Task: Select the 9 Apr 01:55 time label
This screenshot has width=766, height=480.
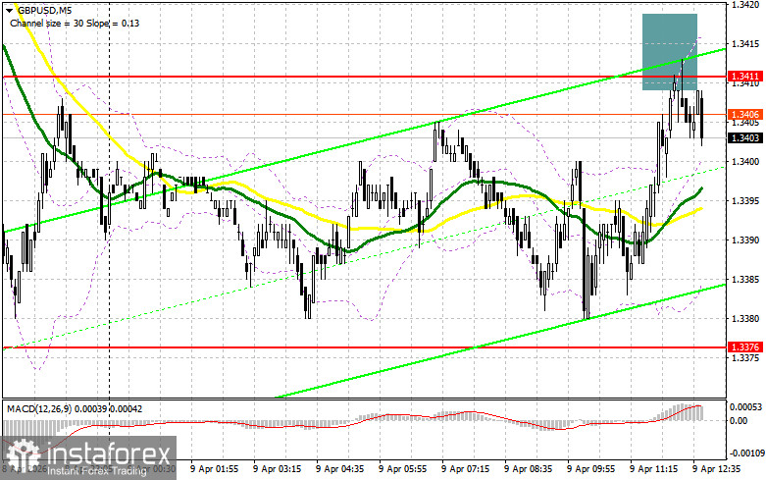Action: [214, 468]
